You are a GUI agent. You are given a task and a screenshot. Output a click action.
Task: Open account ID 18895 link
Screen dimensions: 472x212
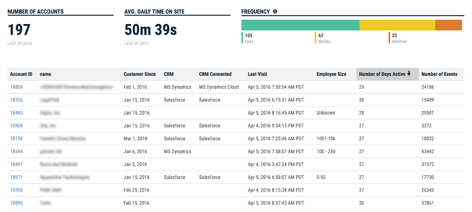(16, 203)
